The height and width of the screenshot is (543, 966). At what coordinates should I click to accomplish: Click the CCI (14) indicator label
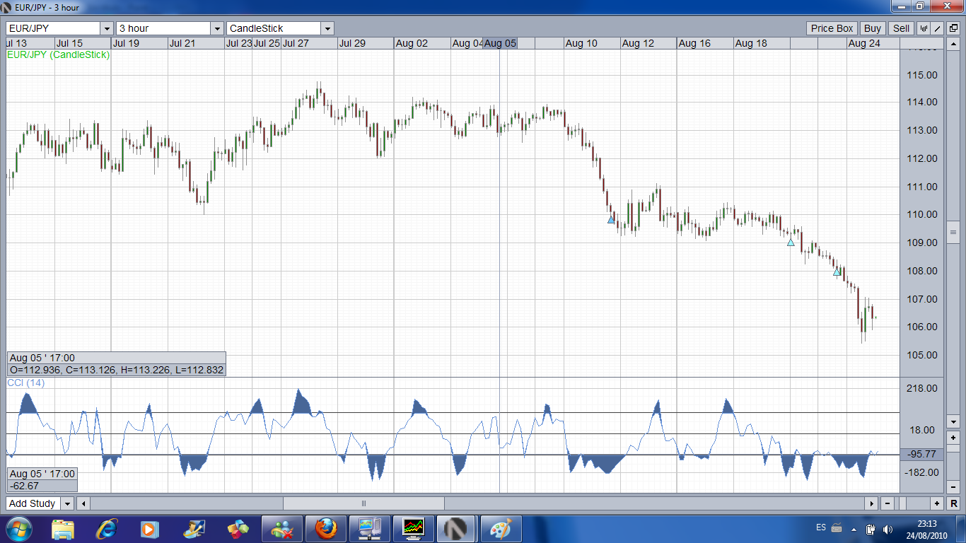(x=25, y=383)
